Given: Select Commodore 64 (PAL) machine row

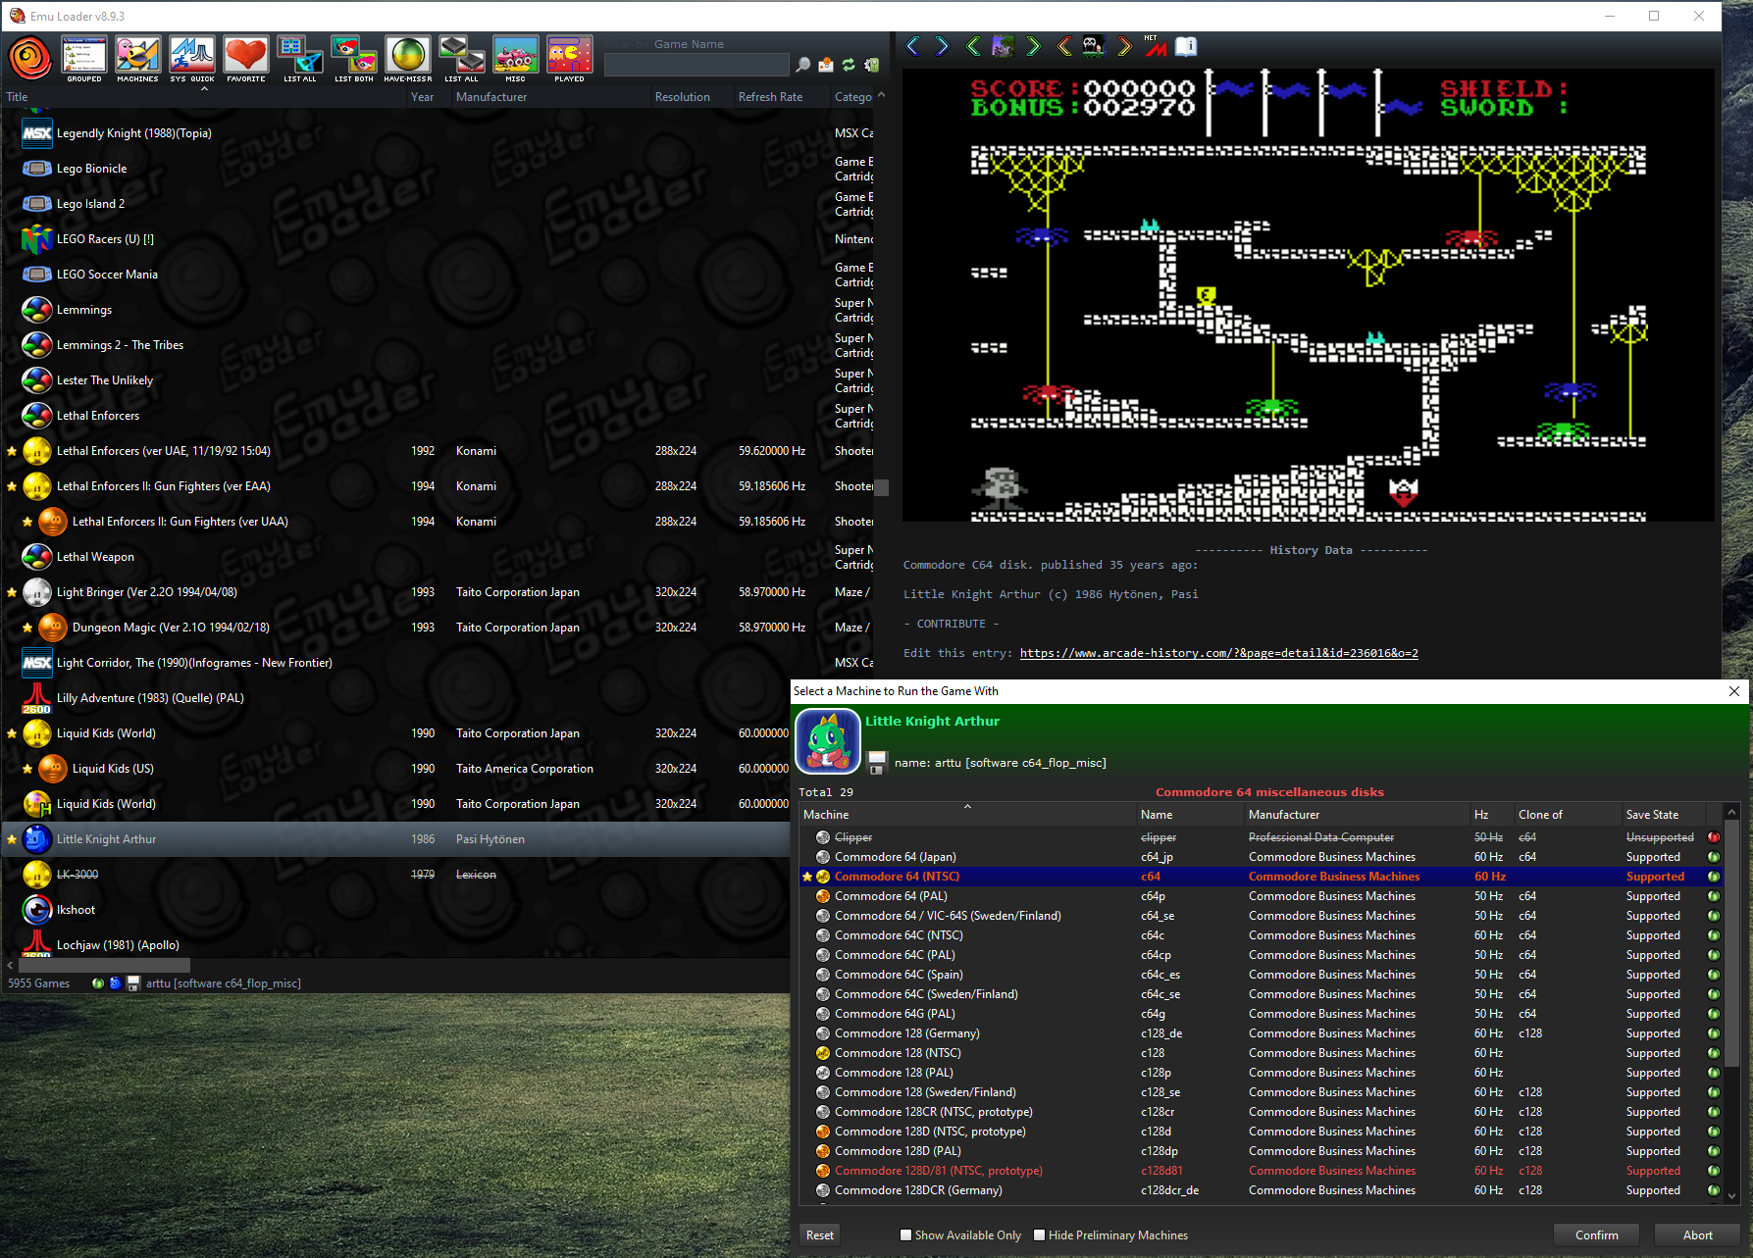Looking at the screenshot, I should click(891, 896).
